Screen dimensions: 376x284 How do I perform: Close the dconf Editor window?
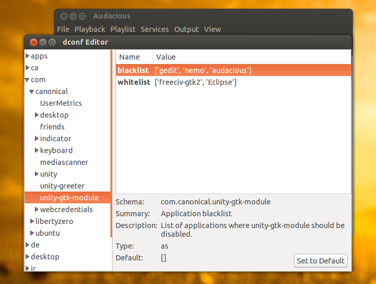33,42
